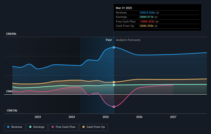
Task: Click the Past section label
Action: click(109, 40)
